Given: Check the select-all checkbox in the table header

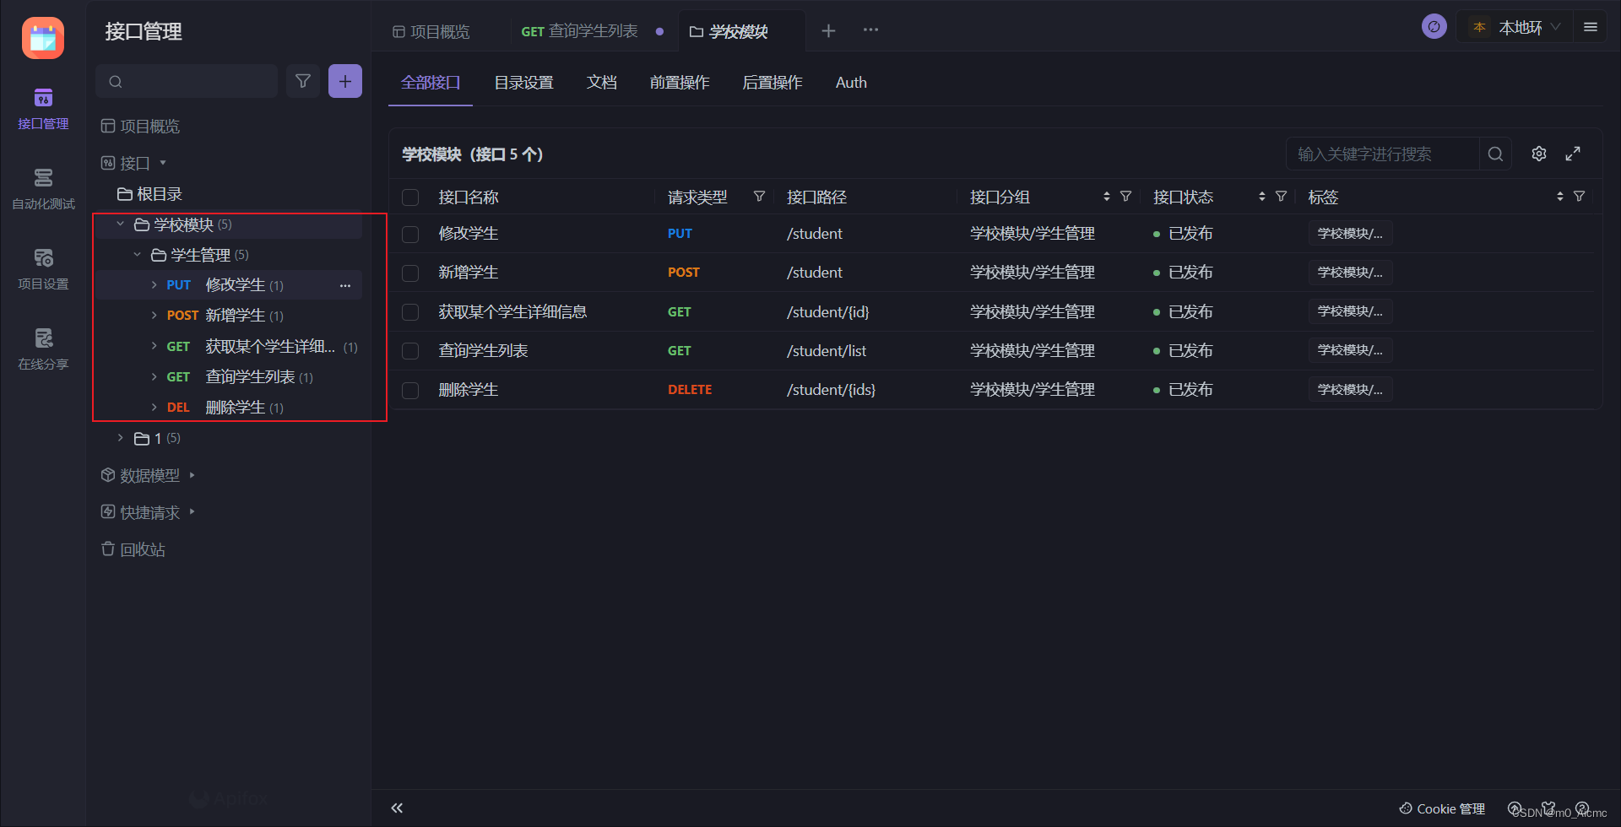Looking at the screenshot, I should pyautogui.click(x=410, y=197).
